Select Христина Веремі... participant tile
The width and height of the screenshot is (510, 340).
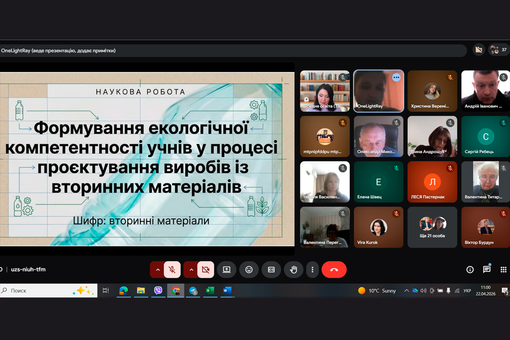pos(432,91)
